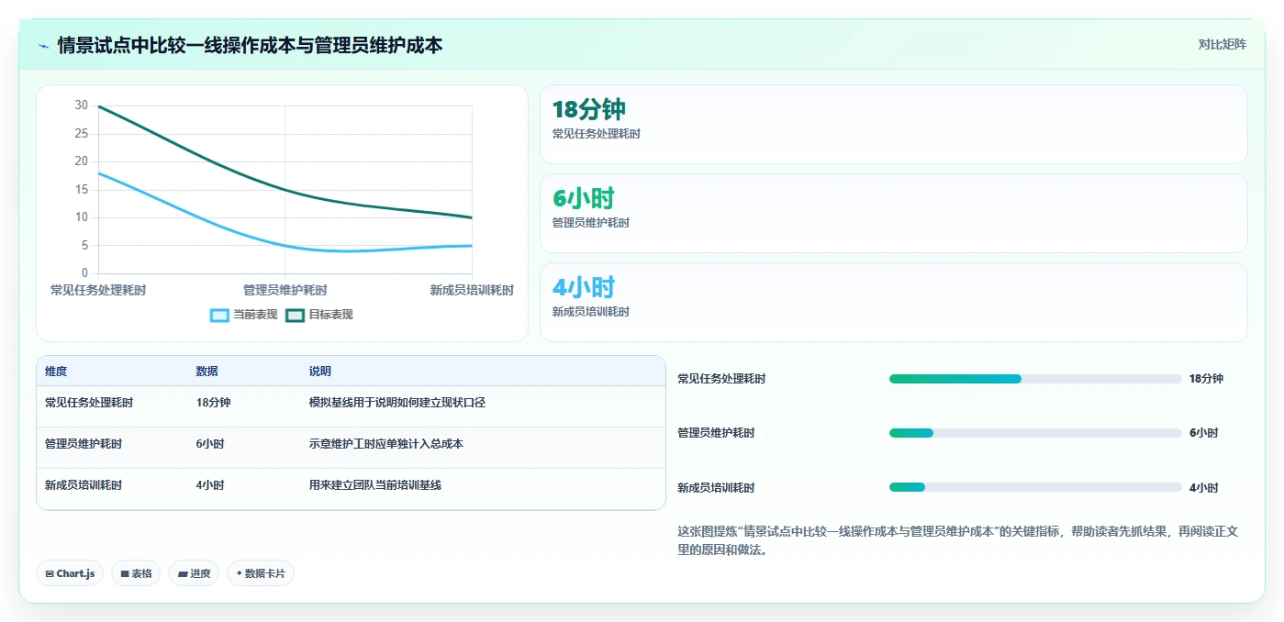Click table cell 4小时

tap(209, 485)
